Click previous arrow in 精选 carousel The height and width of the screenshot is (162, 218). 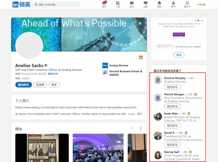tap(132, 128)
